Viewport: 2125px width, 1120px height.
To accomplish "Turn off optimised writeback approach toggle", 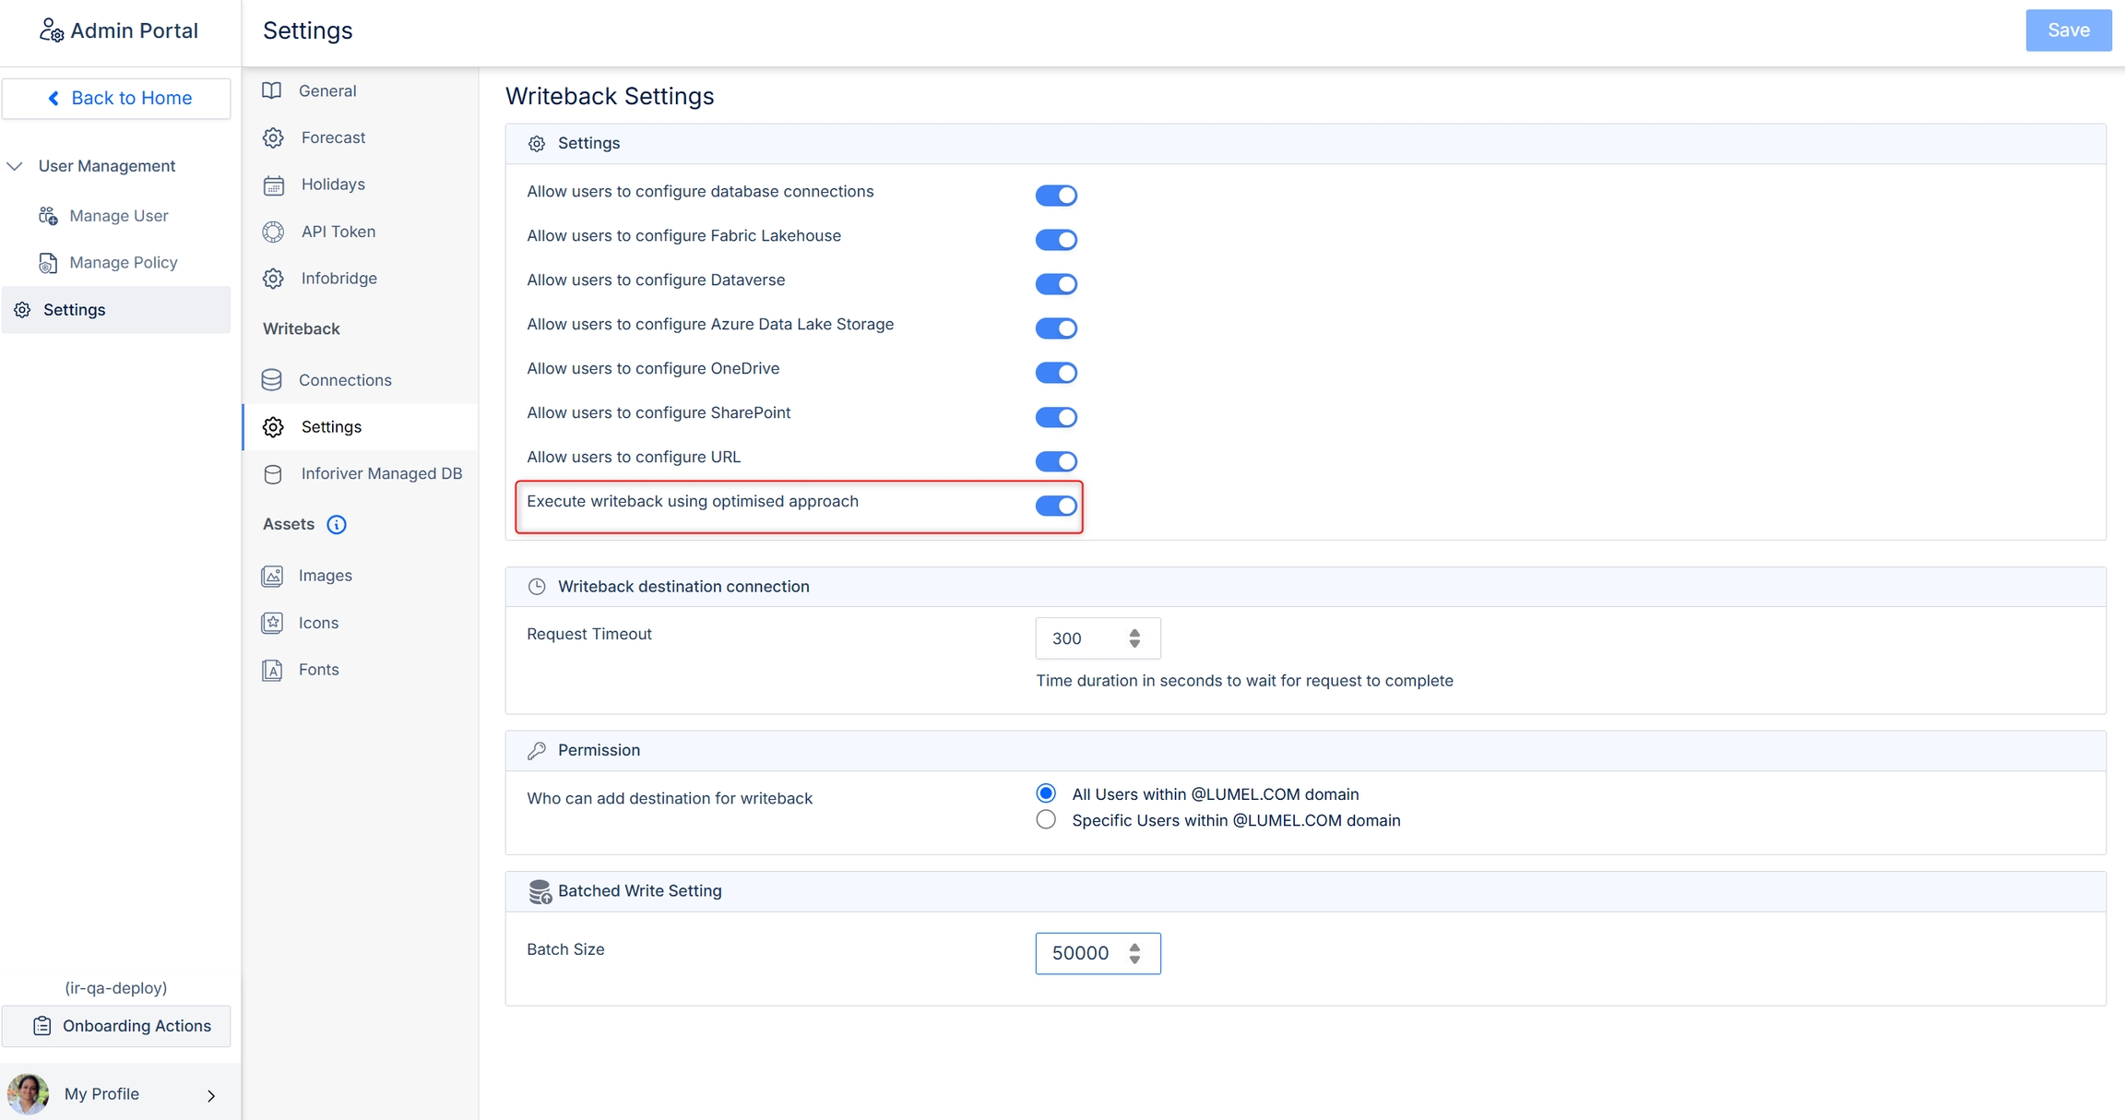I will click(1055, 506).
